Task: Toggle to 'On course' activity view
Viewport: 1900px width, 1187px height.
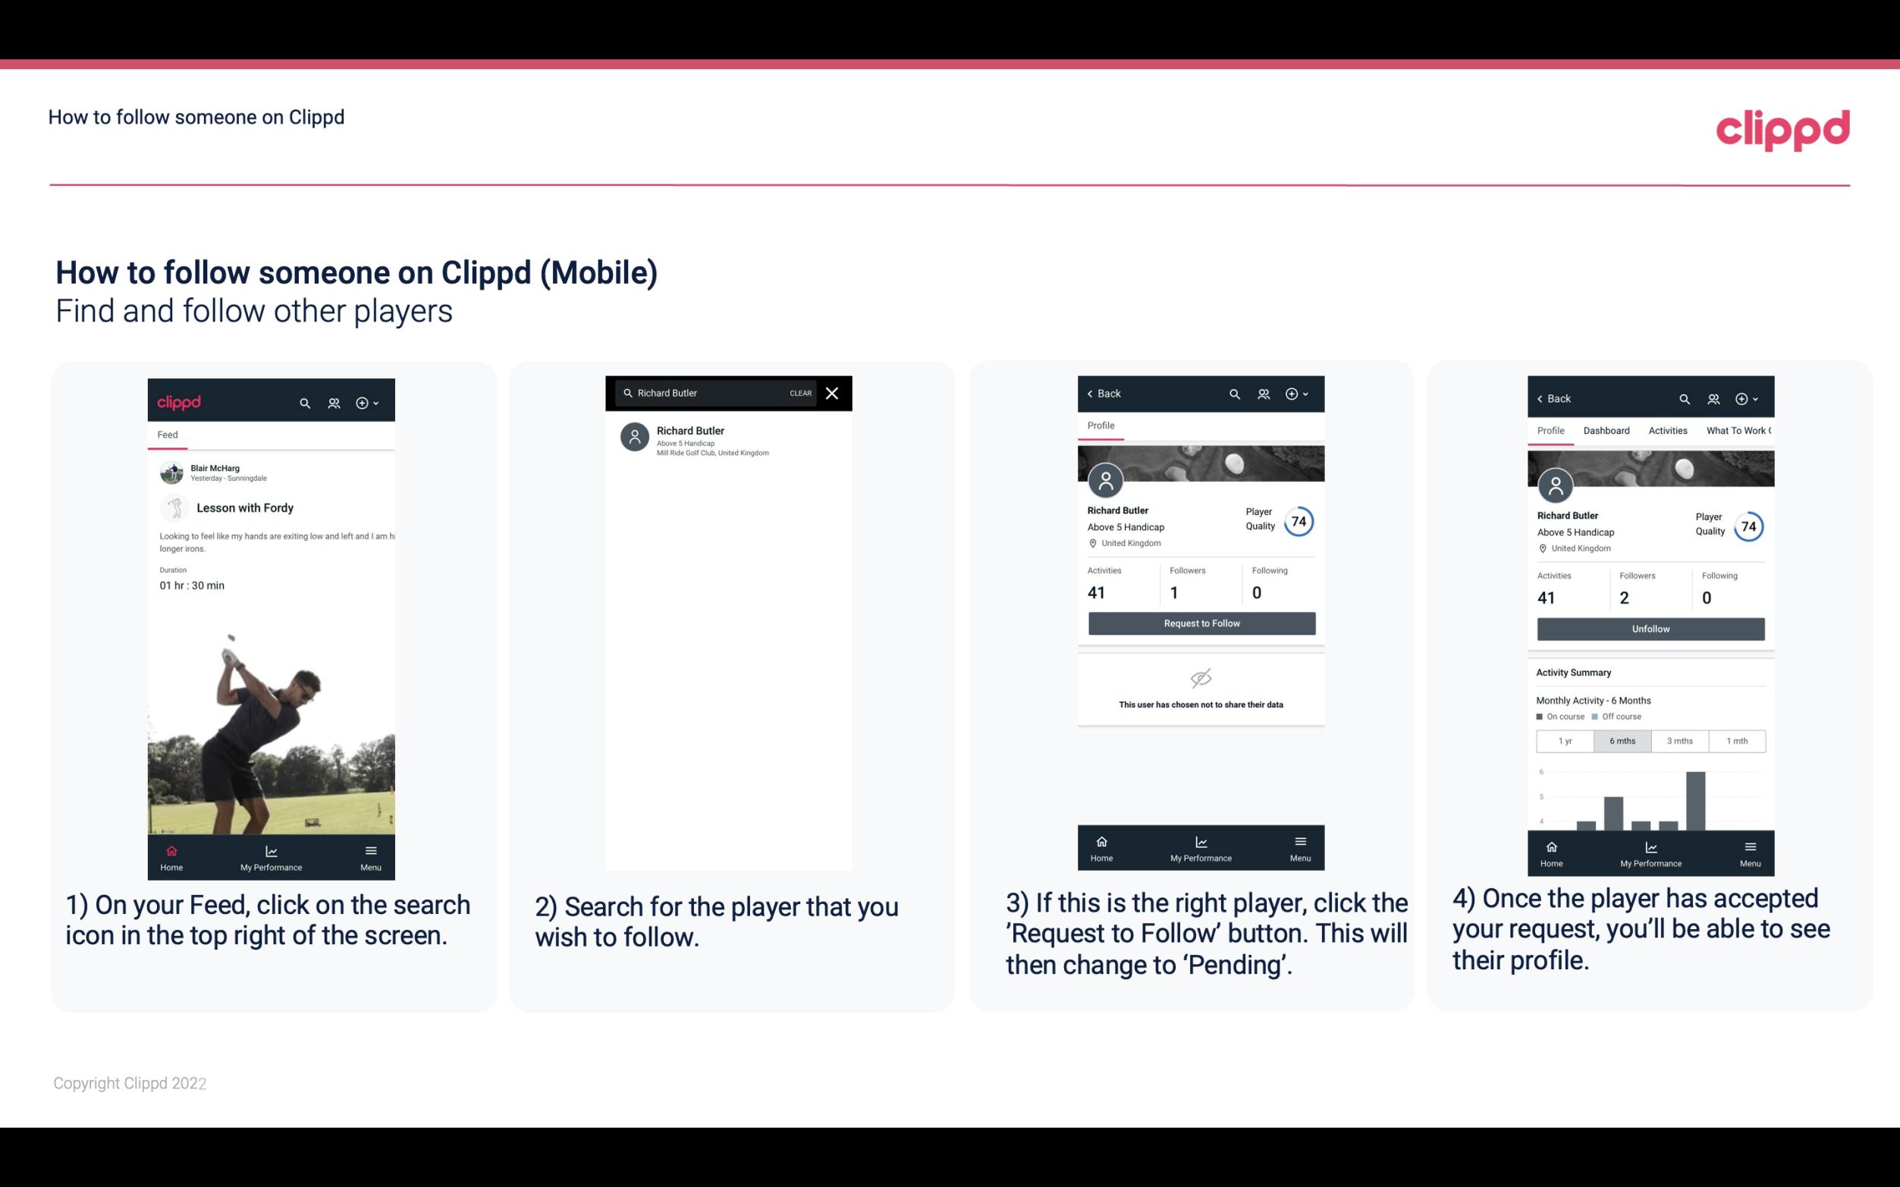Action: tap(1557, 715)
